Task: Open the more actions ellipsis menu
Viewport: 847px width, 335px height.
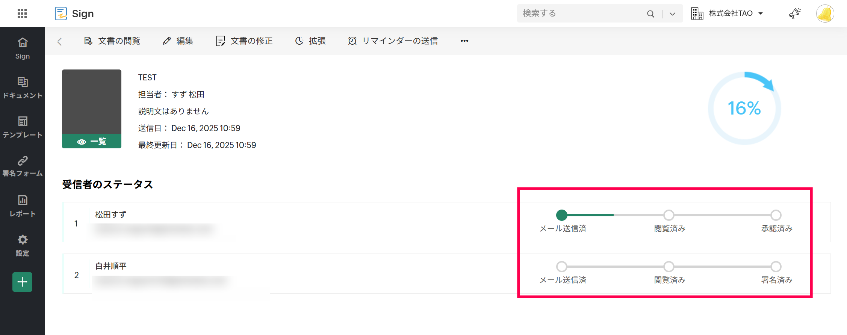Action: 464,41
